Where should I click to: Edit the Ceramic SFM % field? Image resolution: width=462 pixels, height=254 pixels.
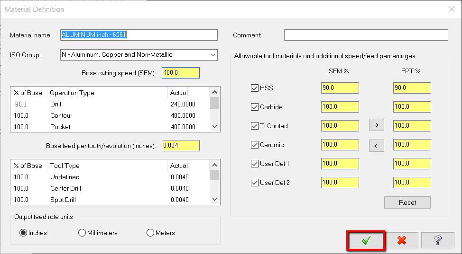(340, 145)
